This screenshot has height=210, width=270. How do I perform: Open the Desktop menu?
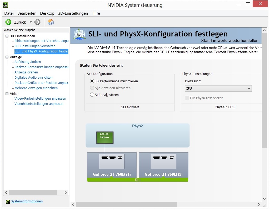tap(47, 13)
